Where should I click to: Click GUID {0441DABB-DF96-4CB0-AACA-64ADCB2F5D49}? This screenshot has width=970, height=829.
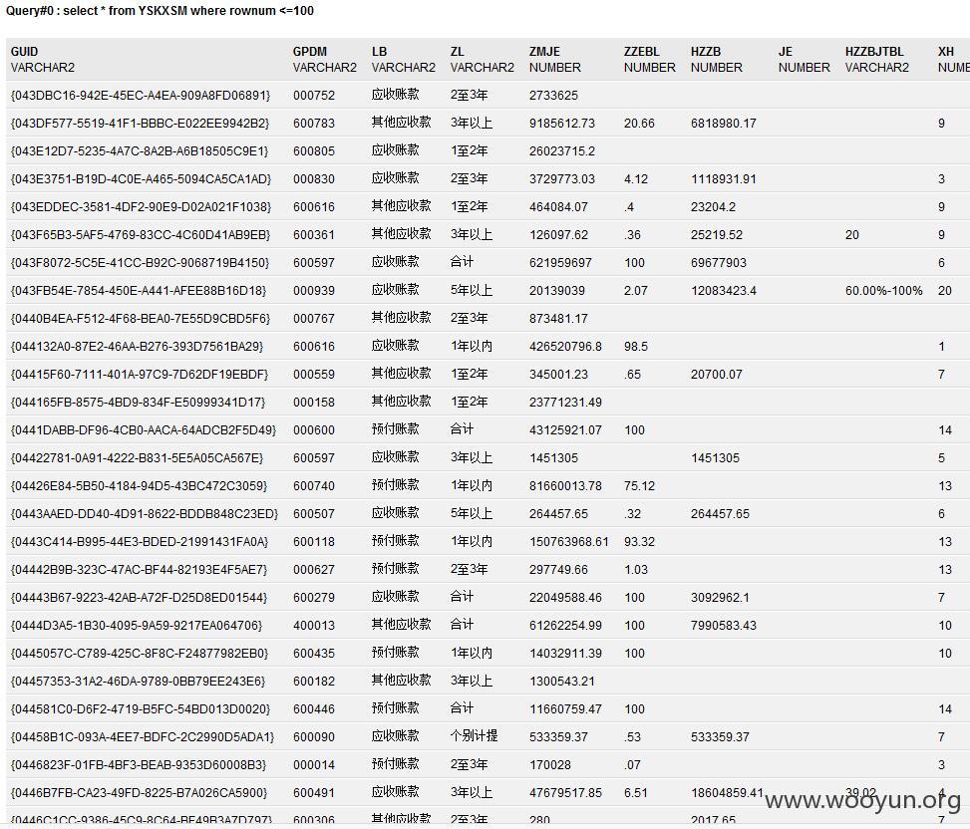coord(144,429)
